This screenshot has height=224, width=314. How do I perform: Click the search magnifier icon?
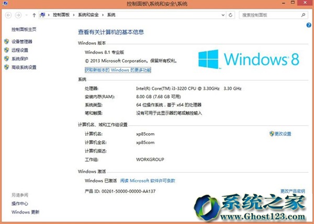[303, 15]
